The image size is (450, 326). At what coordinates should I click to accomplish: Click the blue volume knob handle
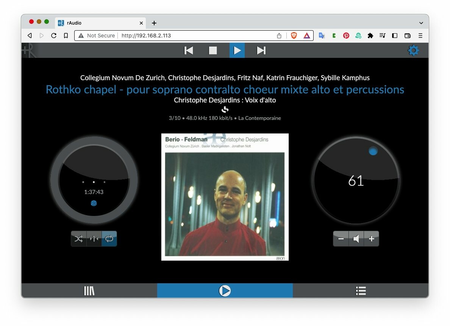[x=373, y=151]
